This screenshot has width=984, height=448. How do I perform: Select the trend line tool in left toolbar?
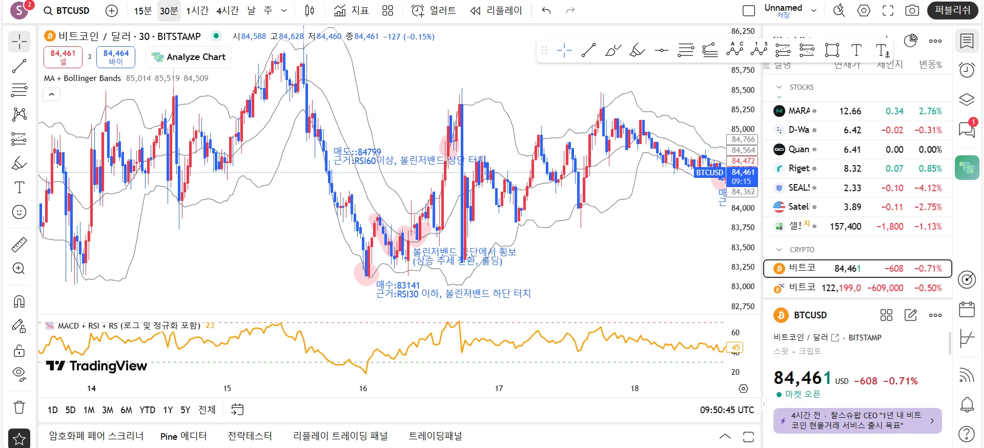[x=19, y=66]
